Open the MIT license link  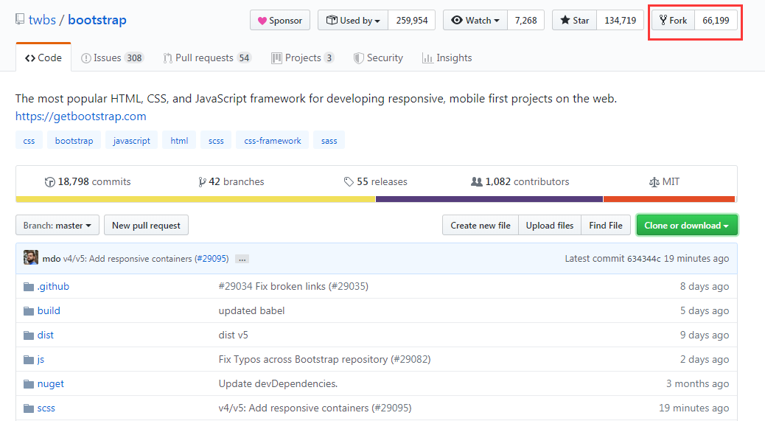[664, 181]
